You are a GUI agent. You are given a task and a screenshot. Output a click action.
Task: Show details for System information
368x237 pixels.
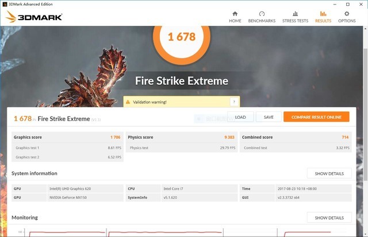pos(329,173)
